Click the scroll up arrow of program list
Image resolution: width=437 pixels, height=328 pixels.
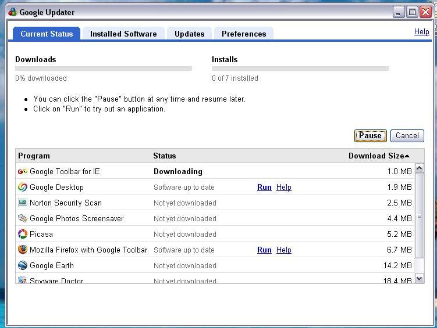[x=420, y=168]
